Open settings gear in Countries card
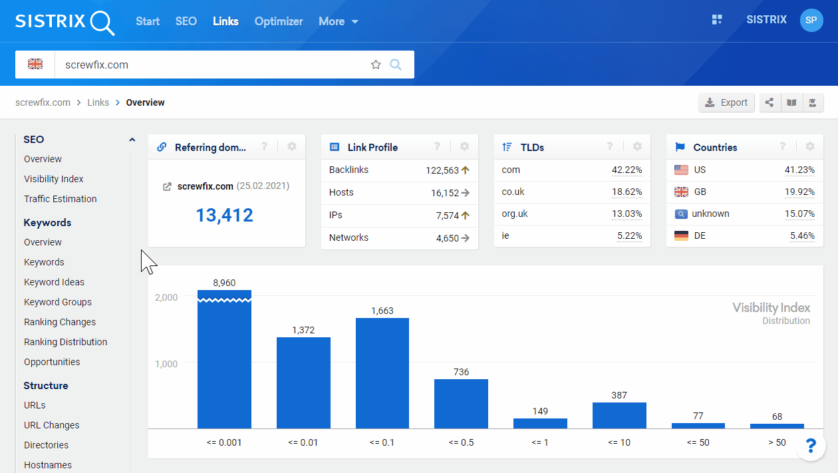The height and width of the screenshot is (473, 838). pos(809,147)
